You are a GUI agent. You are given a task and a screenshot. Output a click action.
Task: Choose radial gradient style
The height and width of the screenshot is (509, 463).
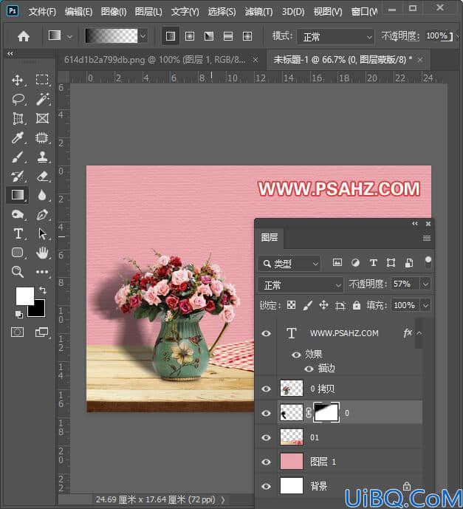click(190, 36)
